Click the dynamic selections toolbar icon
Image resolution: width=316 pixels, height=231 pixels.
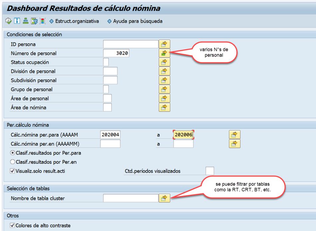34,21
